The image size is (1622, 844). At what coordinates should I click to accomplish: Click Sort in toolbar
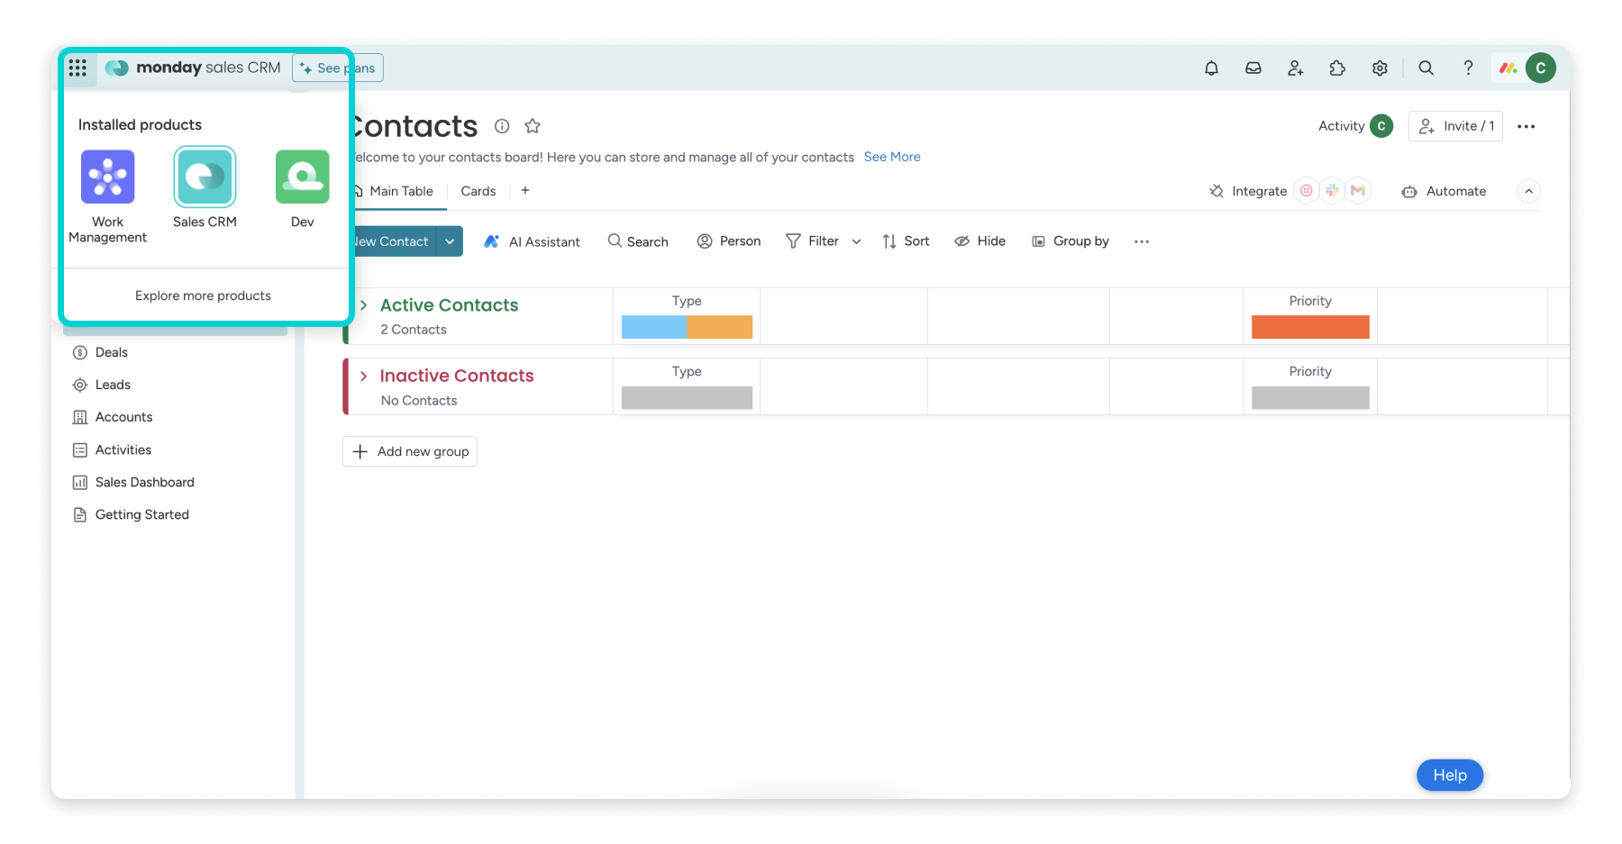coord(906,241)
